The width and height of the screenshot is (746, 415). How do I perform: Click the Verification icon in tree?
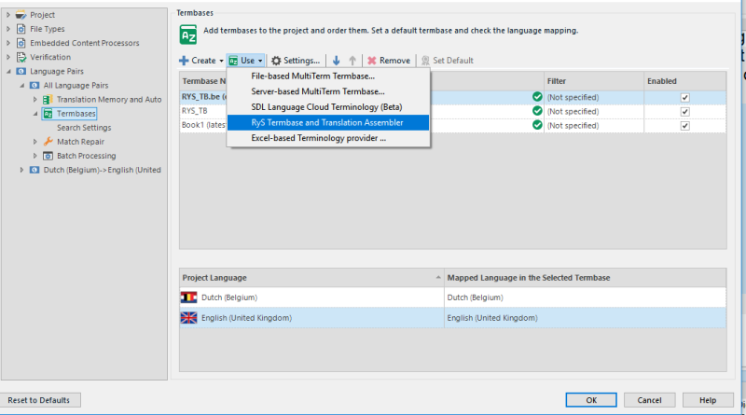click(21, 57)
